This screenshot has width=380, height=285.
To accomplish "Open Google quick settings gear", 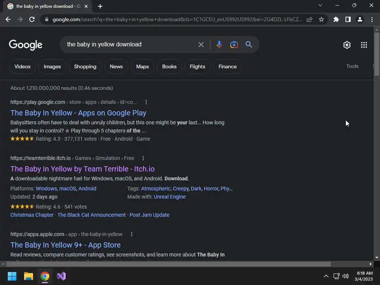I will tap(347, 45).
